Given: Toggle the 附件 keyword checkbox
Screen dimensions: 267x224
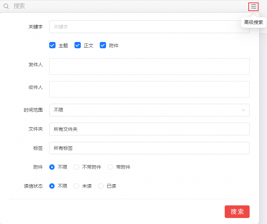Looking at the screenshot, I should click(x=103, y=45).
